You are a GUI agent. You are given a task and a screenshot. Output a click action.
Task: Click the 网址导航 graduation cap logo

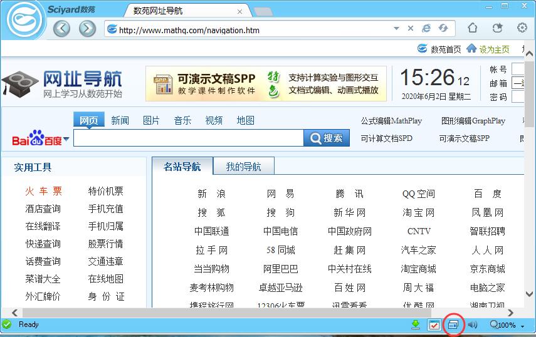coord(61,84)
